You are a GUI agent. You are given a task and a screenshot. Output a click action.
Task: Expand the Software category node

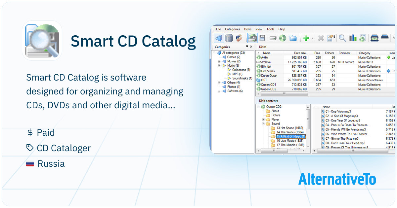(x=219, y=91)
